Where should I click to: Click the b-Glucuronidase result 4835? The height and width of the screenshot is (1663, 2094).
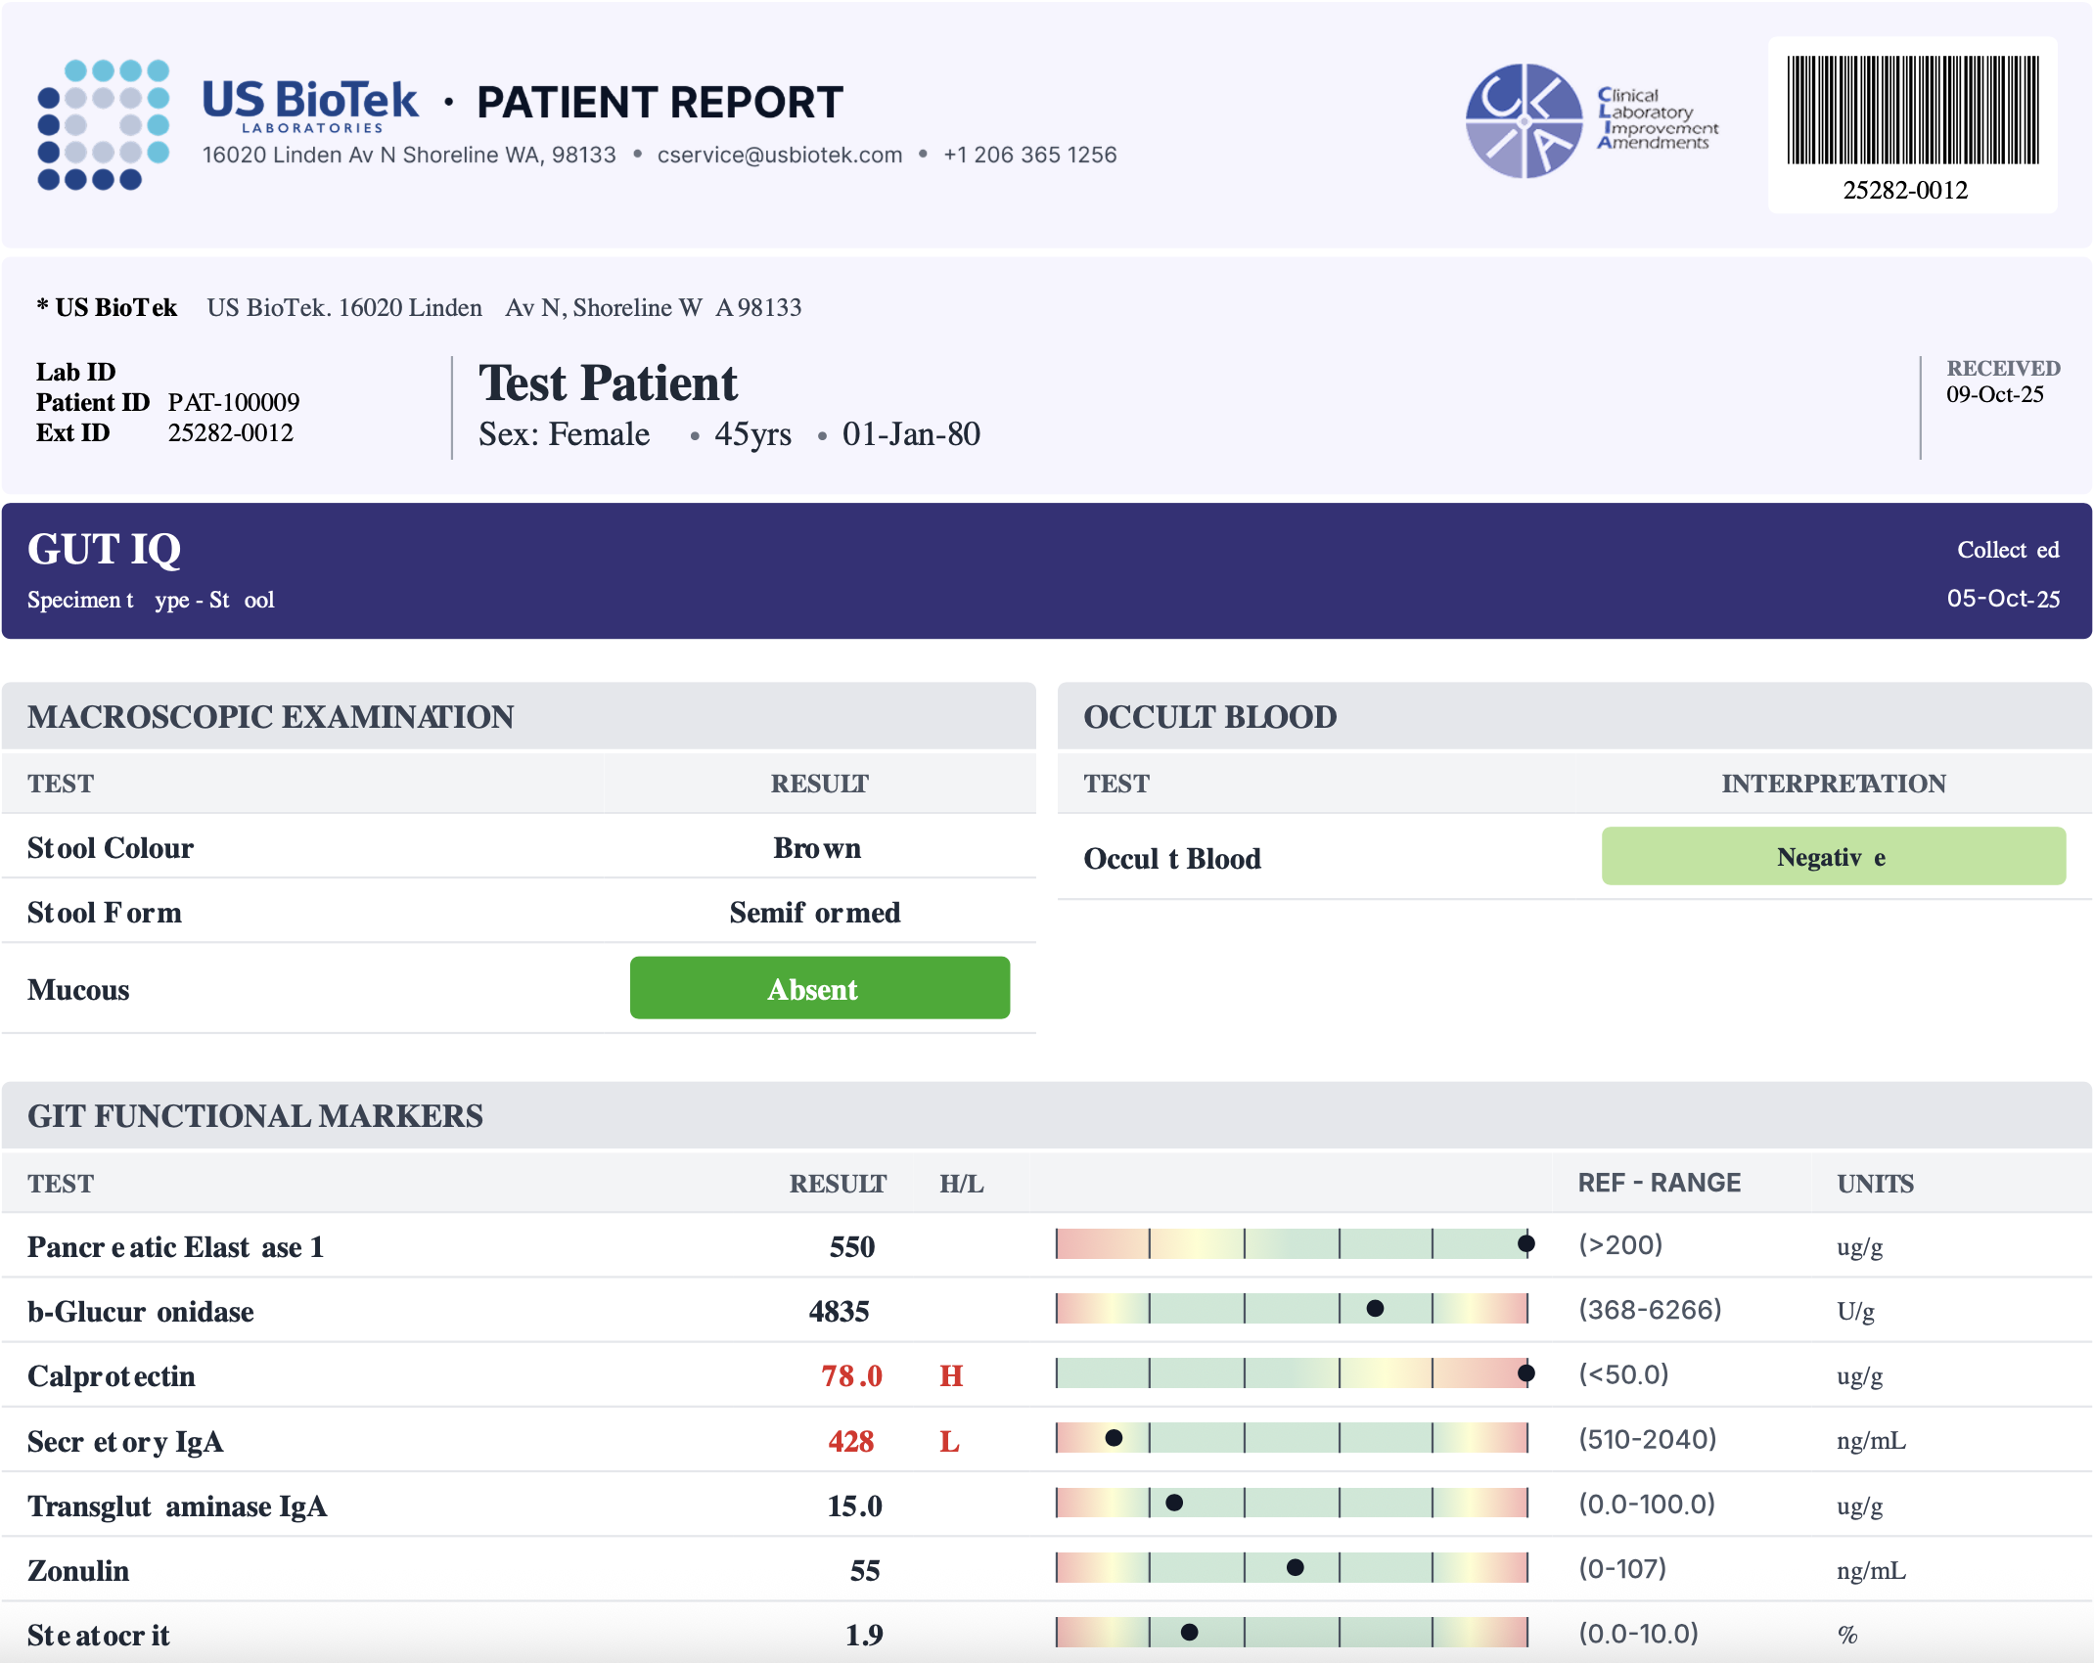[839, 1312]
